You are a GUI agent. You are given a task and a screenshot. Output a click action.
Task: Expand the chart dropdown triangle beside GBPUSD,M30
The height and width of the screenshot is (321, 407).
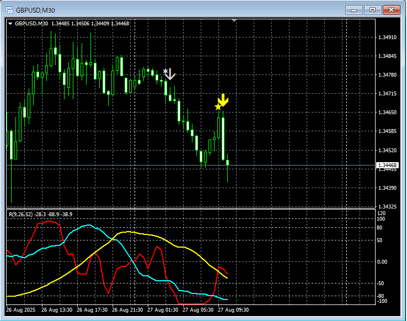tap(10, 24)
